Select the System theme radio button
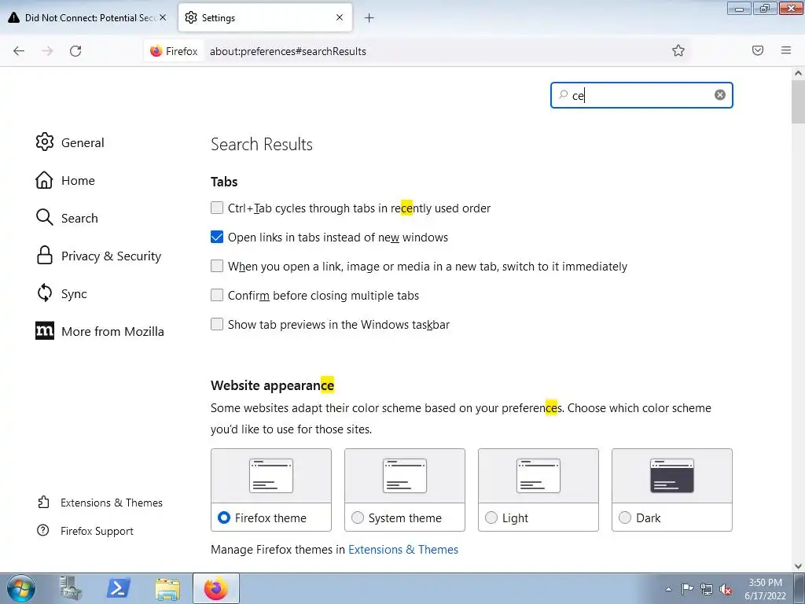Viewport: 805px width, 604px height. pyautogui.click(x=358, y=517)
